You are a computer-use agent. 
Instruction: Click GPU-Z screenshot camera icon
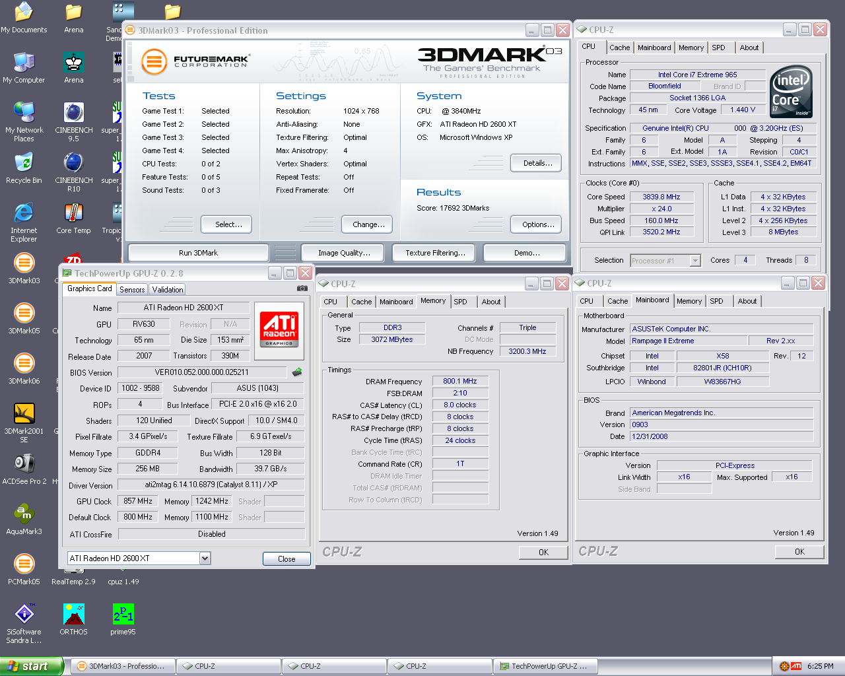coord(302,288)
